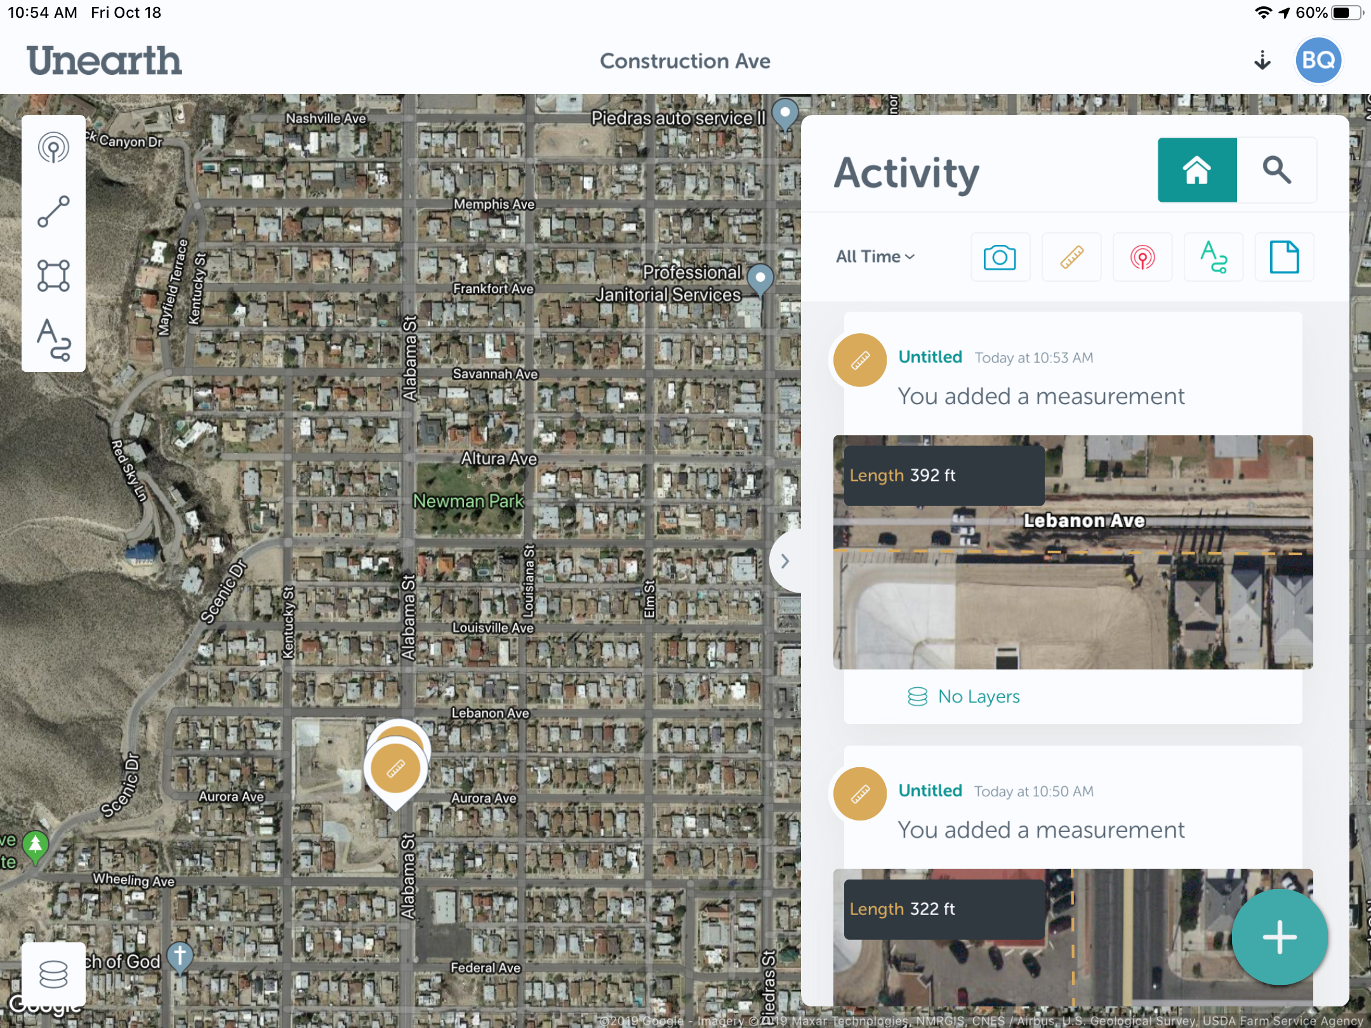Open the Activity home tab
1371x1028 pixels.
point(1197,170)
